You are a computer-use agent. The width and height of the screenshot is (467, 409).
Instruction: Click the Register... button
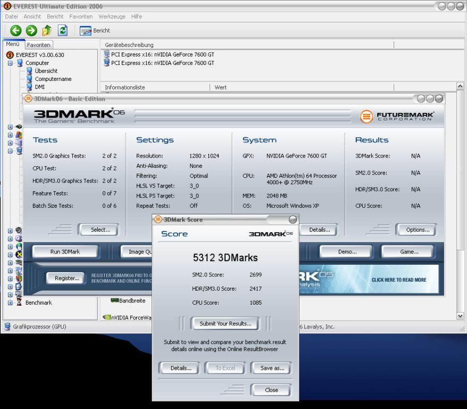(x=65, y=278)
